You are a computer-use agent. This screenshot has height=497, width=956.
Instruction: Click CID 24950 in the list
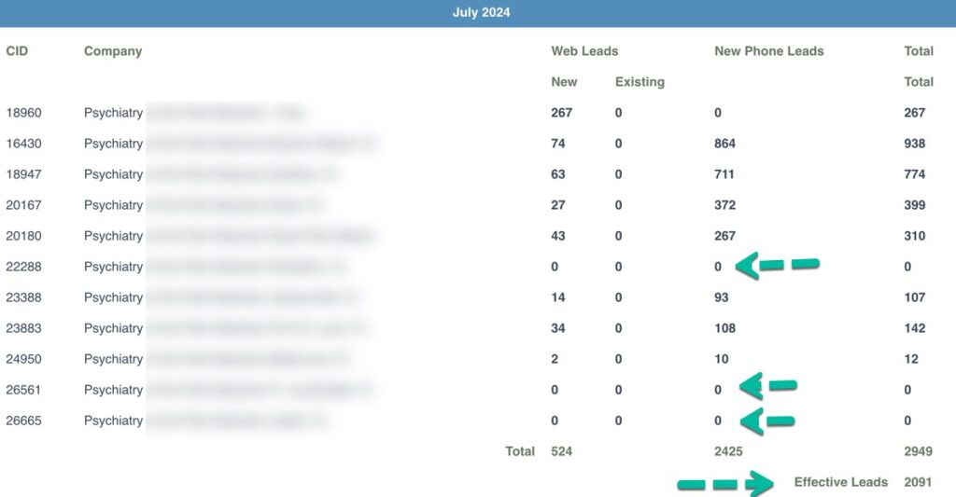(x=23, y=359)
